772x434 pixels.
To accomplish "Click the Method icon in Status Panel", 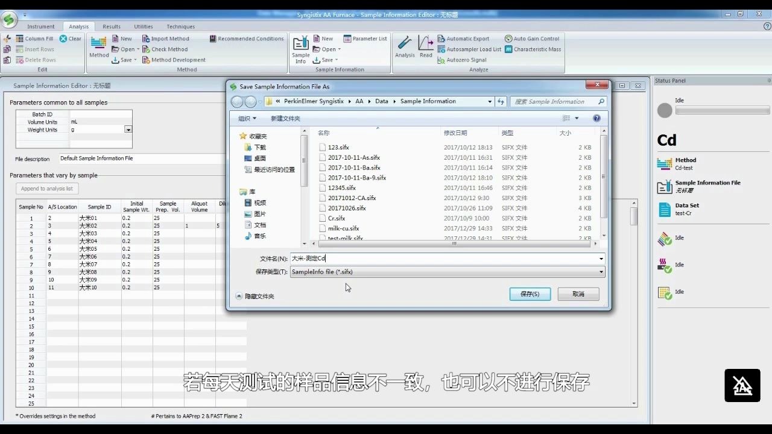I will pos(664,164).
